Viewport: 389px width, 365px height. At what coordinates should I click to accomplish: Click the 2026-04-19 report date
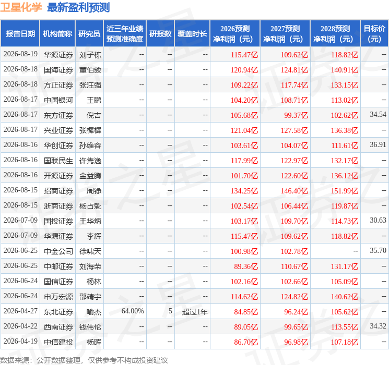tap(20, 341)
